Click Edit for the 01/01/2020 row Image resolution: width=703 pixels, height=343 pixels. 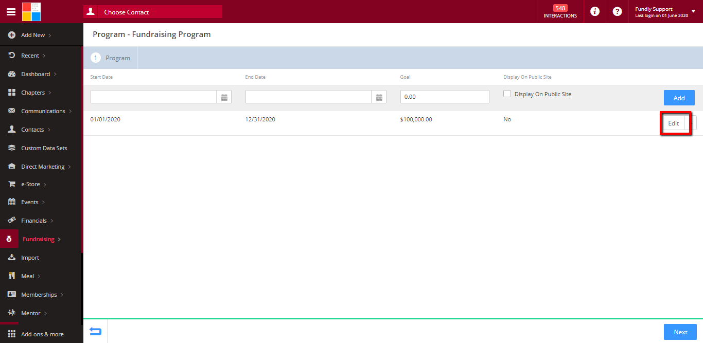[673, 123]
